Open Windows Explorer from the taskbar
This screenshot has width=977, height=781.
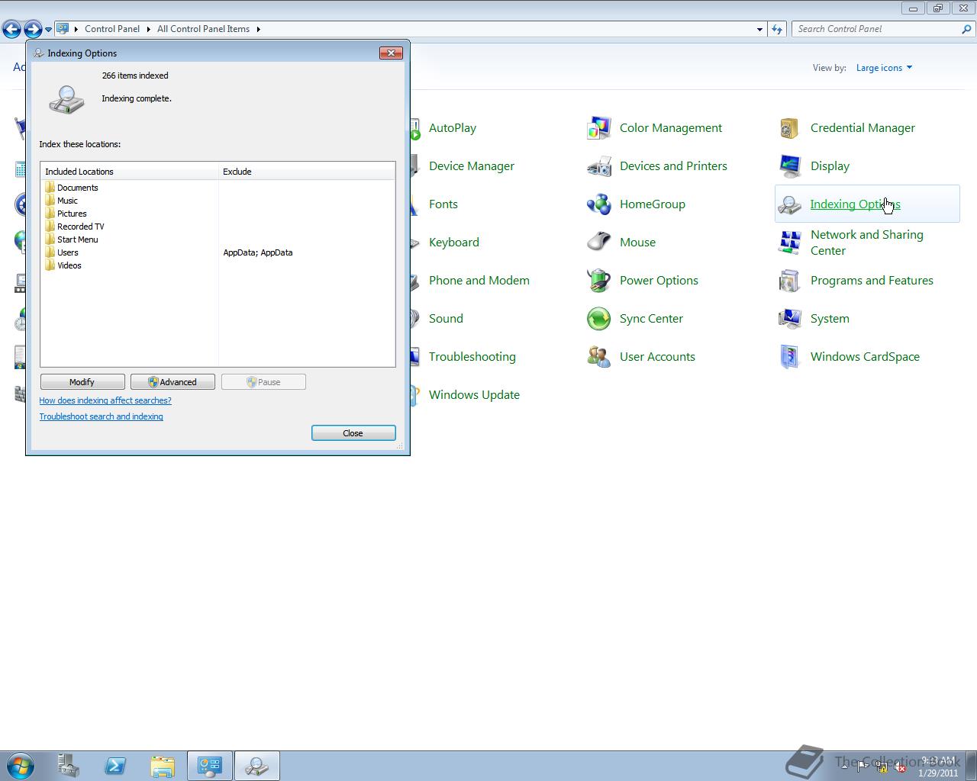point(163,766)
